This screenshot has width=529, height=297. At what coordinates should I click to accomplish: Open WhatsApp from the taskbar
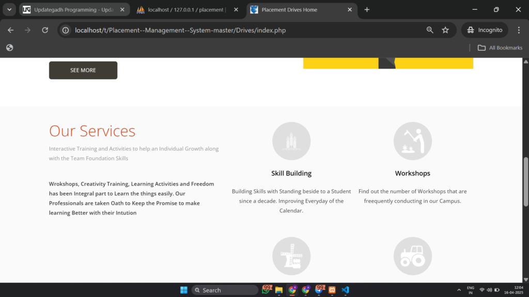click(x=267, y=290)
